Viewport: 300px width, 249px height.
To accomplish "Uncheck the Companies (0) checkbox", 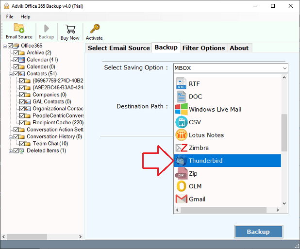I will [x=22, y=95].
